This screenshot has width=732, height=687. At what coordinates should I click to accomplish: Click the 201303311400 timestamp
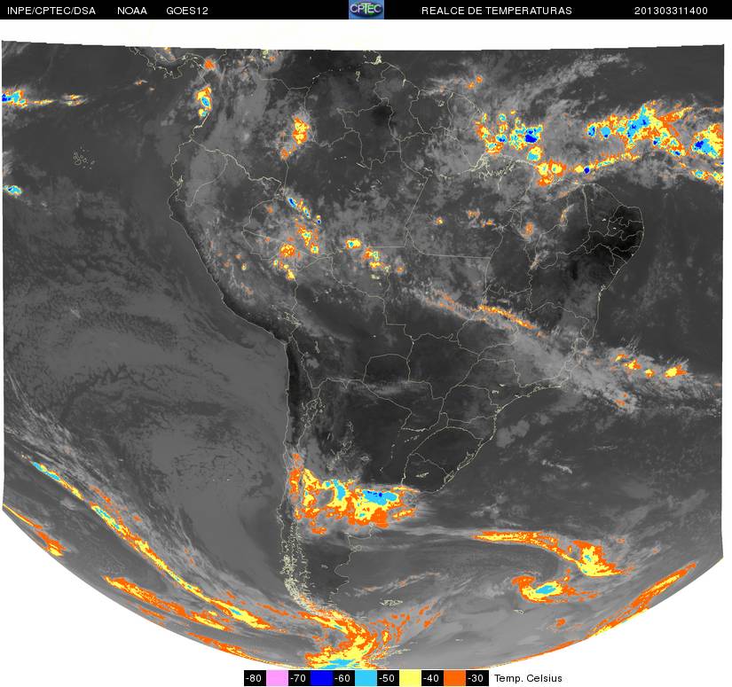tap(671, 11)
